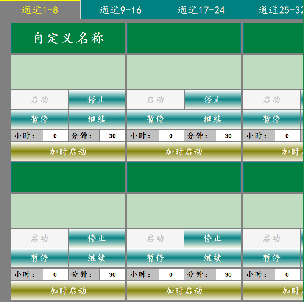Click 停止 in the bottom-left channel
Image resolution: width=304 pixels, height=302 pixels.
coord(97,238)
